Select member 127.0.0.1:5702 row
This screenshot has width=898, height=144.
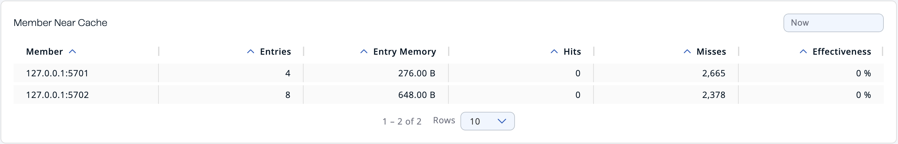[58, 95]
